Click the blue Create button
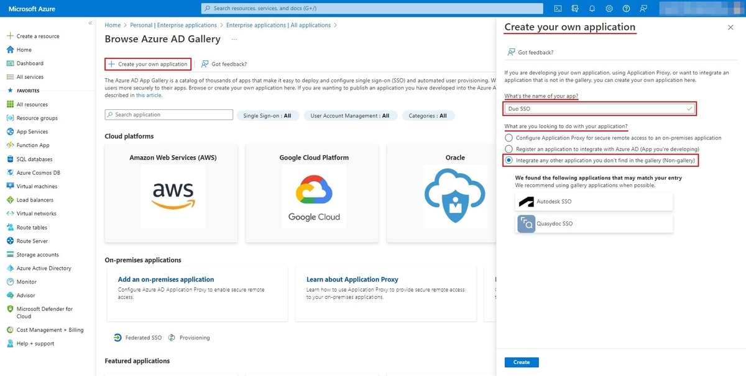This screenshot has width=746, height=376. [x=522, y=362]
